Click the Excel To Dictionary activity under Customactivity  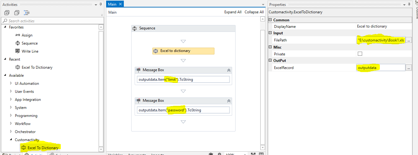pyautogui.click(x=43, y=148)
